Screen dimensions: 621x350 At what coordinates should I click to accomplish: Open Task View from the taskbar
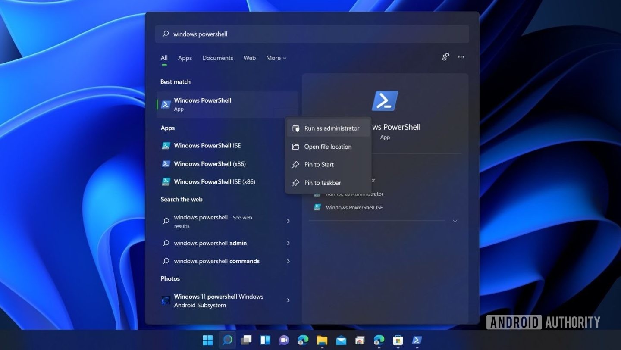pyautogui.click(x=246, y=340)
